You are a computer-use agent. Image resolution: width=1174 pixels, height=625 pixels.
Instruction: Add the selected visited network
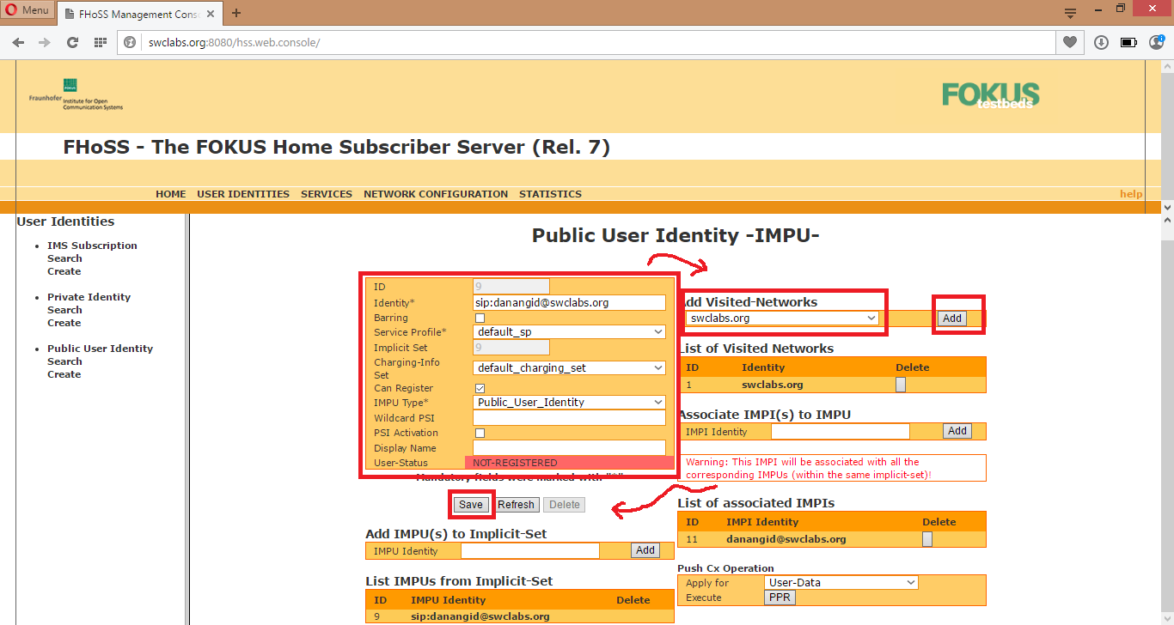tap(952, 319)
